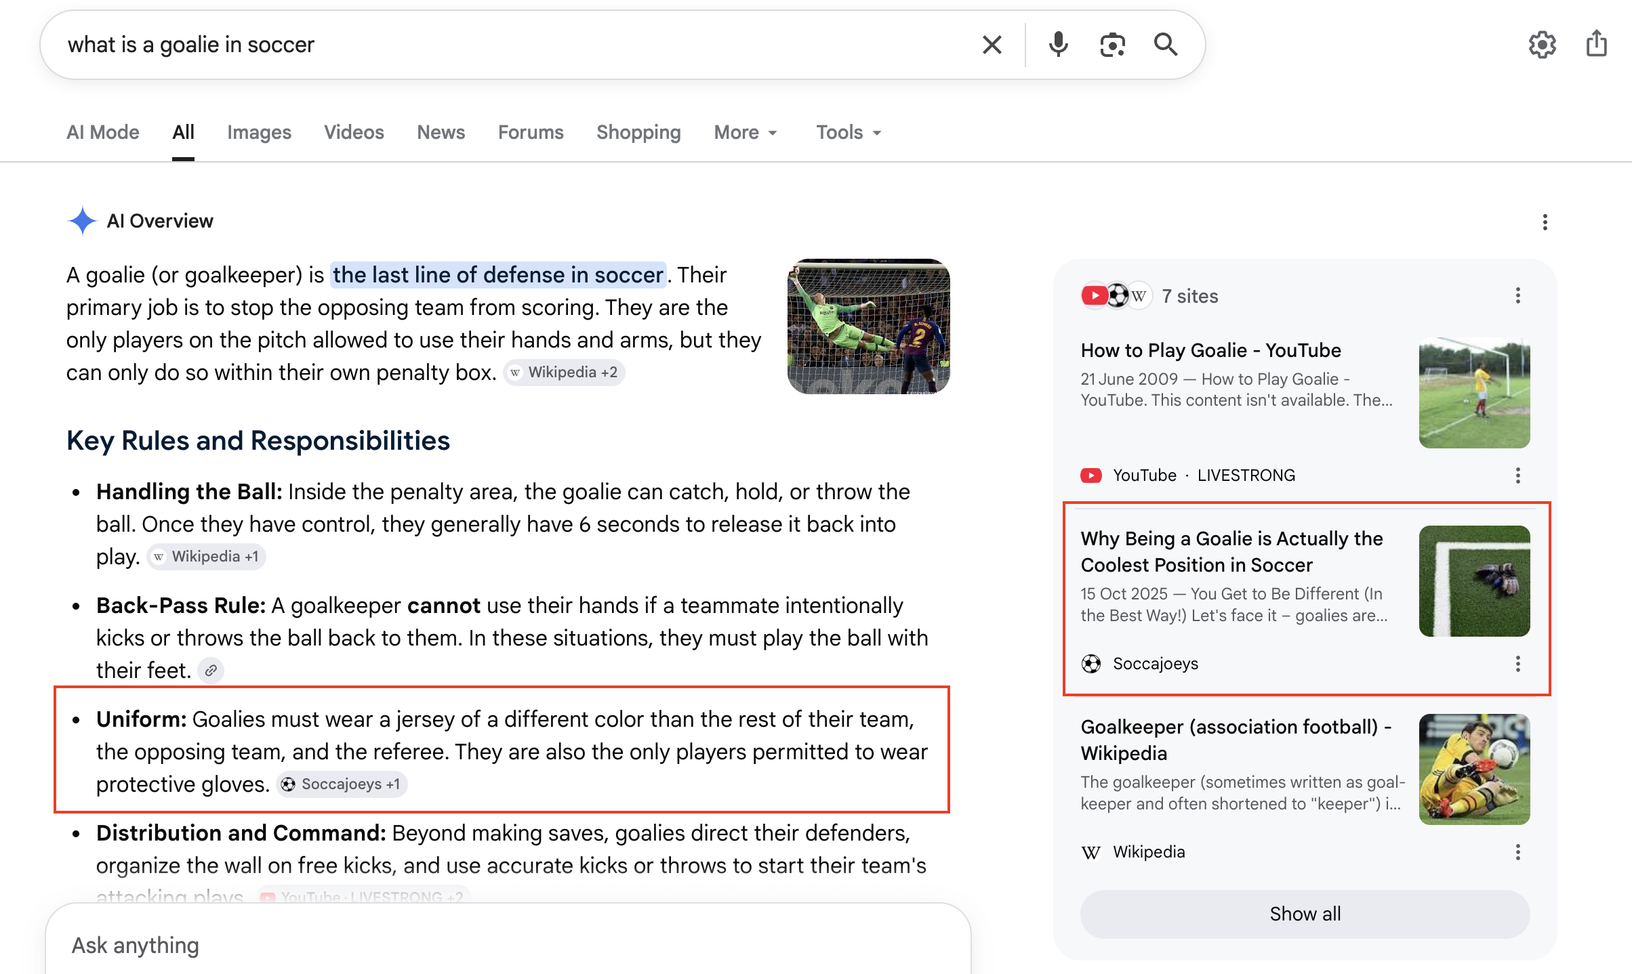Switch to AI Mode tab
1632x974 pixels.
click(x=103, y=133)
